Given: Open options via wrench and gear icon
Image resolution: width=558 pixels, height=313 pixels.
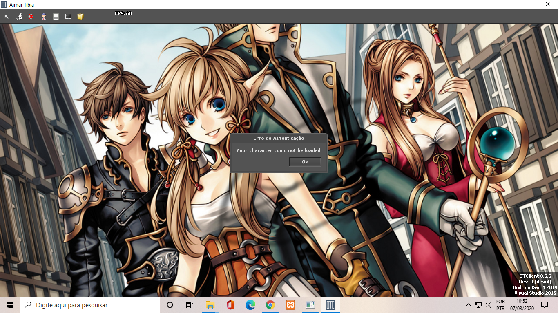Looking at the screenshot, I should [19, 17].
